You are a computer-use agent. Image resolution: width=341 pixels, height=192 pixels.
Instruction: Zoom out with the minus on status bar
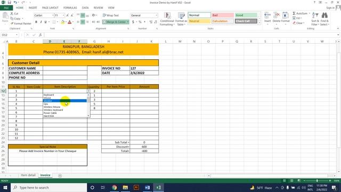[x=304, y=181]
